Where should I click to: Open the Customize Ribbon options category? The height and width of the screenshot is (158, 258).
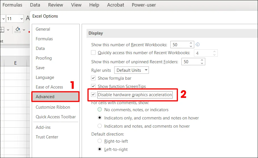(53, 107)
